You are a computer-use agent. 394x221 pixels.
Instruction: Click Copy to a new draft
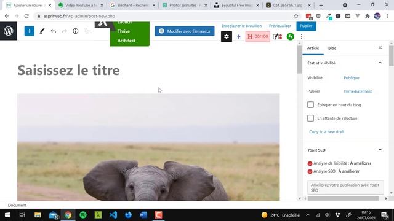[327, 131]
